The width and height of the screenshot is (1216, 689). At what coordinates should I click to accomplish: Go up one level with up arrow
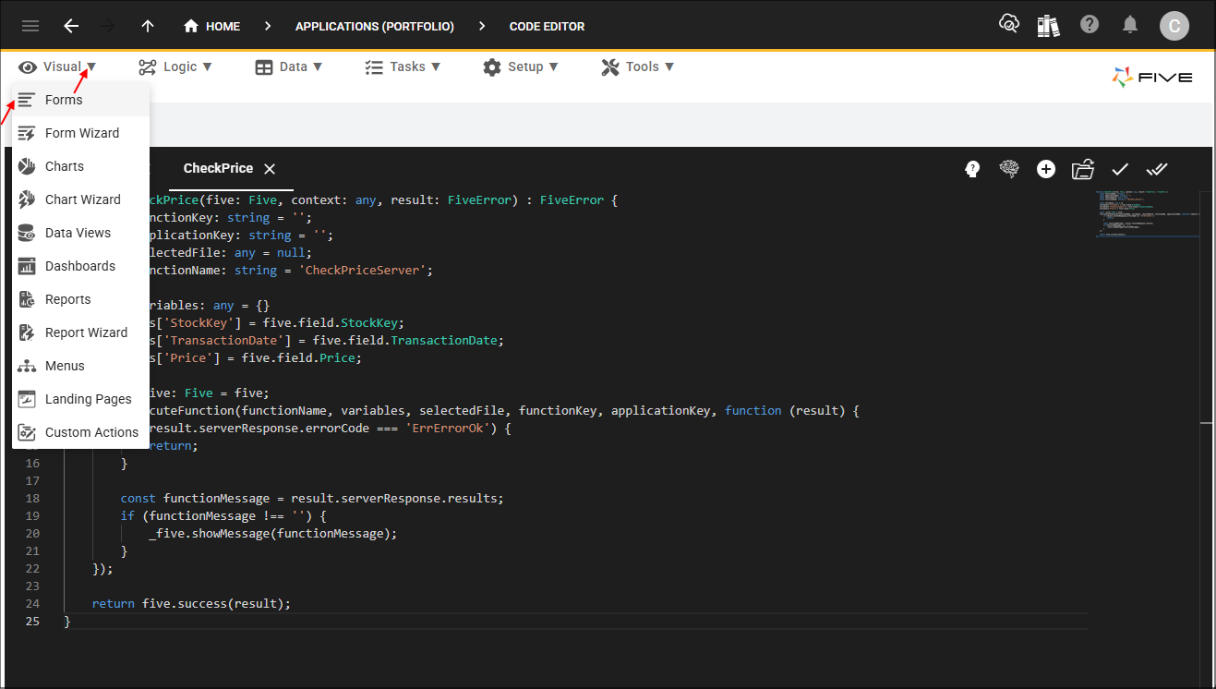(x=148, y=26)
